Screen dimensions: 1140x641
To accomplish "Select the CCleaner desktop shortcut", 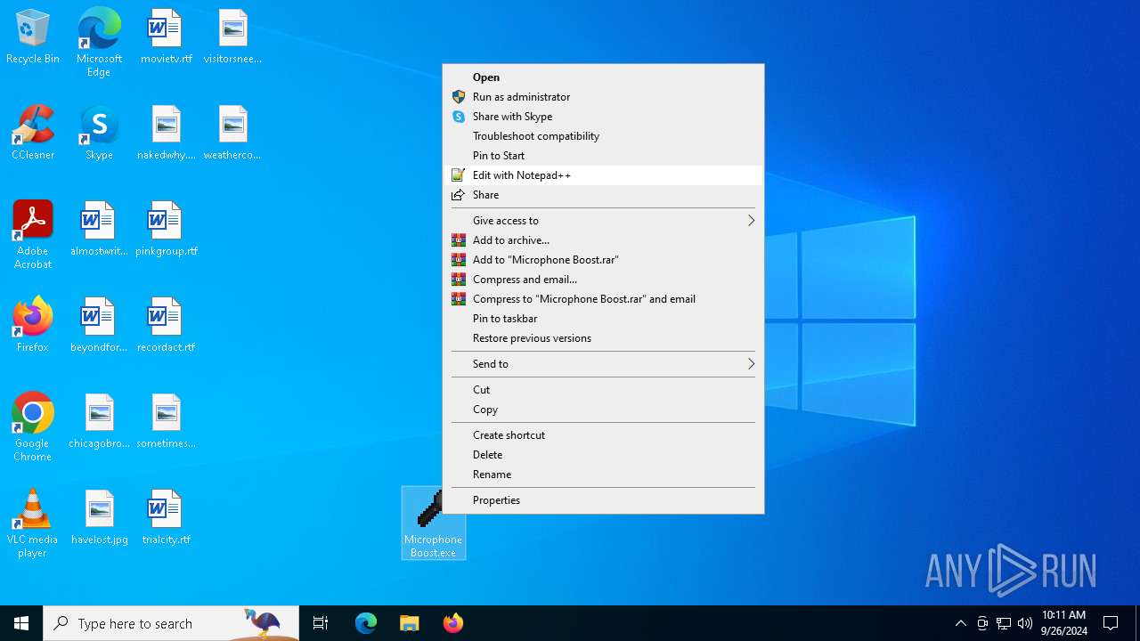I will pyautogui.click(x=33, y=134).
